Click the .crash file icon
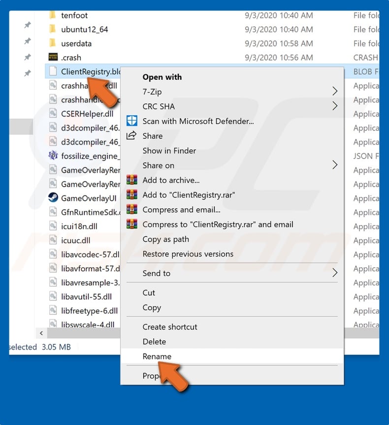Screen dimensions: 389x425 (53, 57)
